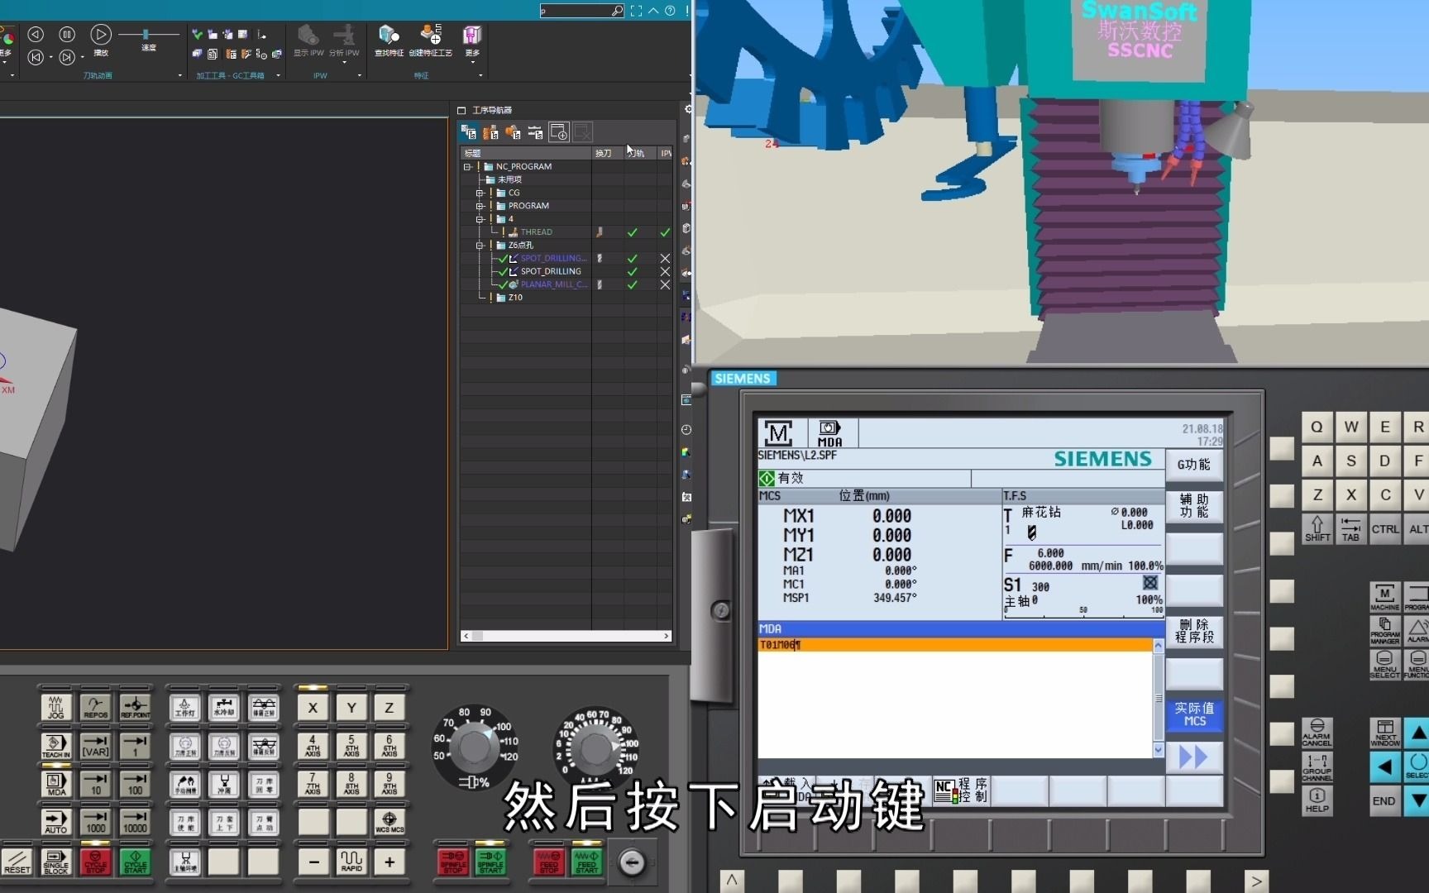Select the [VAR] increment key

pos(95,745)
